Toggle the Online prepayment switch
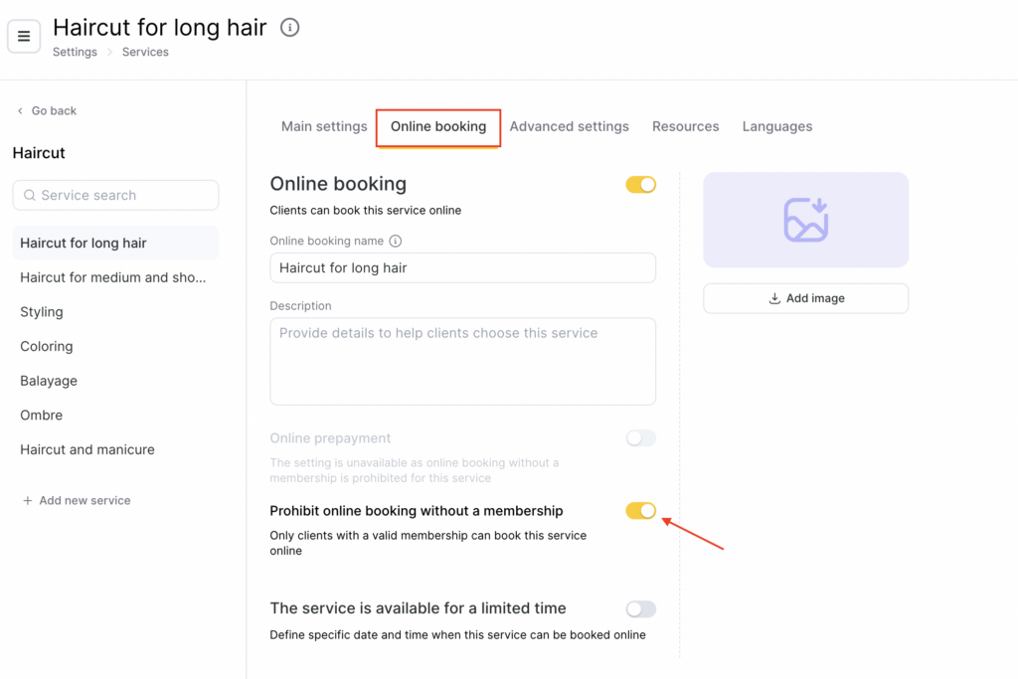This screenshot has width=1018, height=679. (x=640, y=438)
